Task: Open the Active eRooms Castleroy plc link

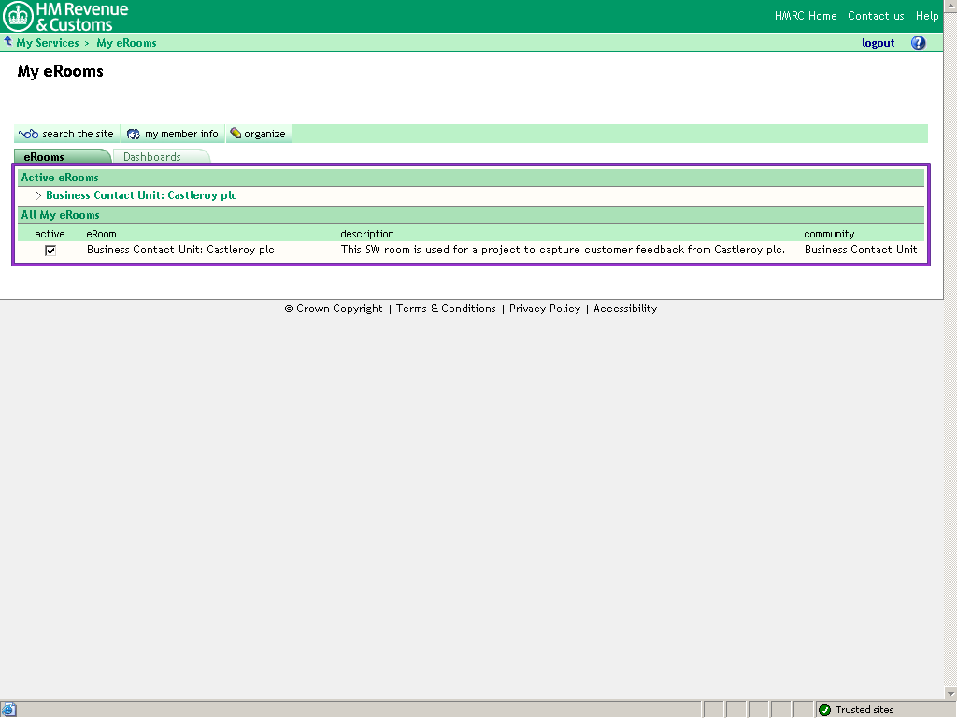Action: coord(141,196)
